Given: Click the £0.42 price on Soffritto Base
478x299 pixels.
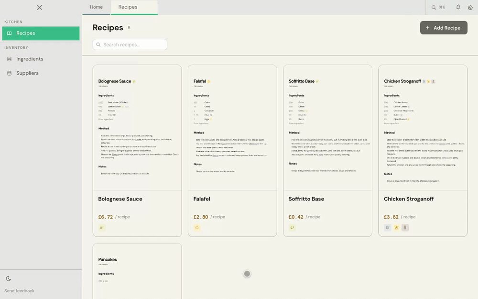Looking at the screenshot, I should [296, 217].
